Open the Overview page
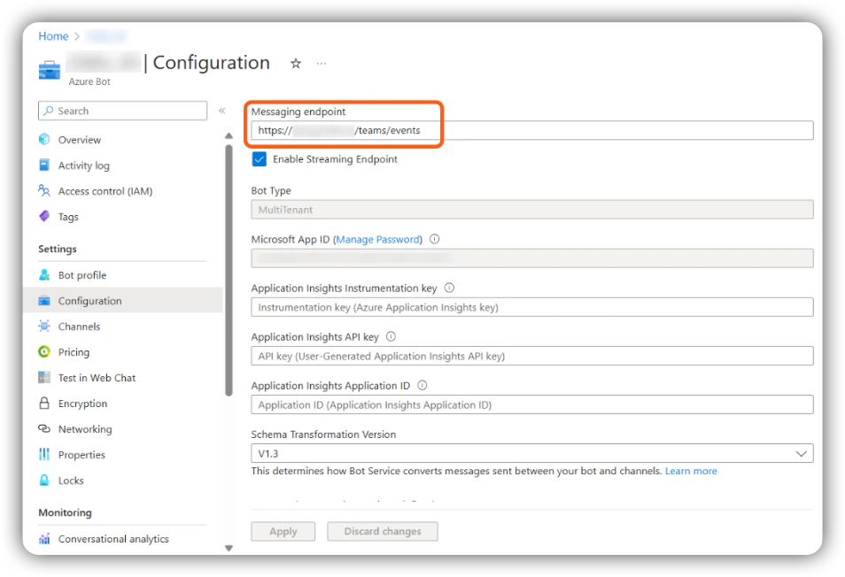This screenshot has height=577, width=845. (x=77, y=139)
